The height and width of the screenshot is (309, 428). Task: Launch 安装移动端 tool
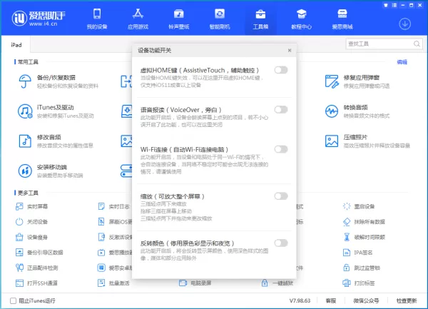click(x=51, y=171)
